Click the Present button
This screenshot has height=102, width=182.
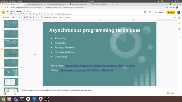(x=159, y=12)
